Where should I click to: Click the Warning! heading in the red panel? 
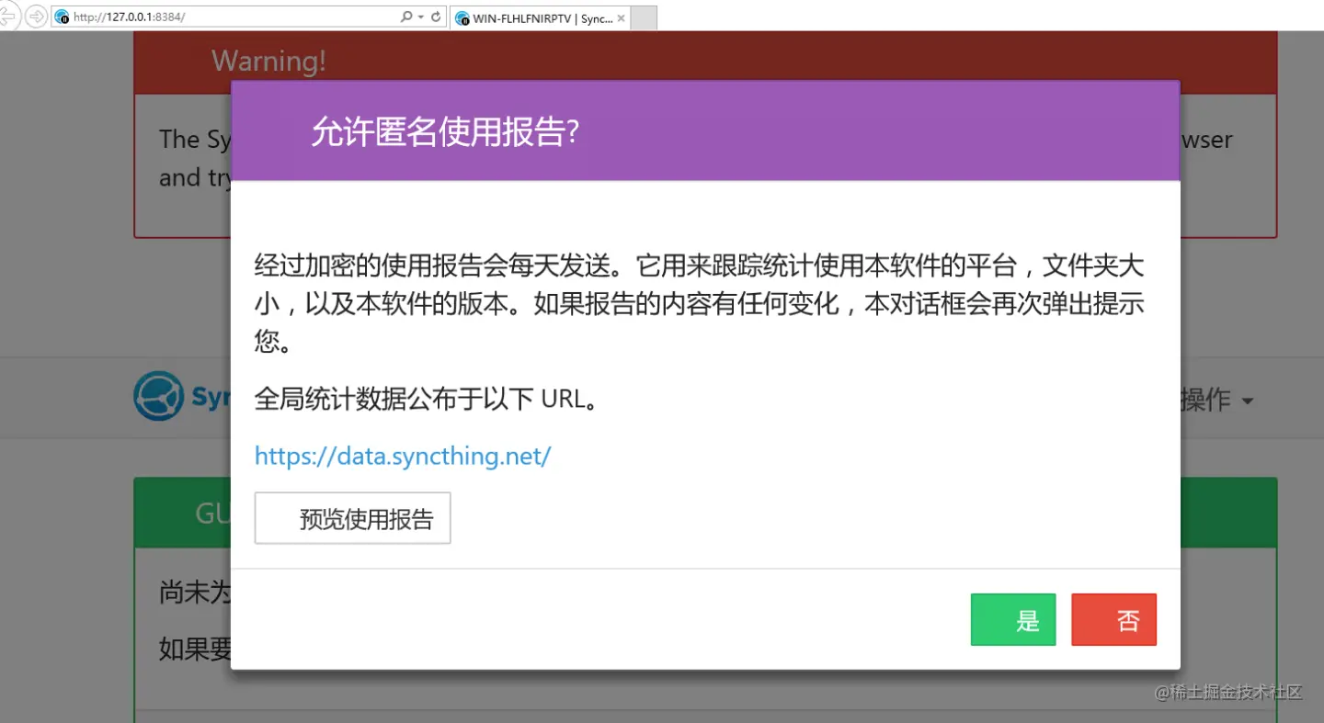tap(268, 61)
